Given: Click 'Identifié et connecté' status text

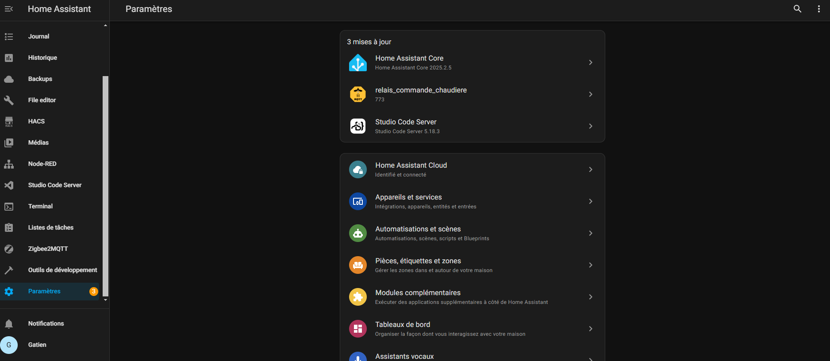Looking at the screenshot, I should pyautogui.click(x=400, y=175).
